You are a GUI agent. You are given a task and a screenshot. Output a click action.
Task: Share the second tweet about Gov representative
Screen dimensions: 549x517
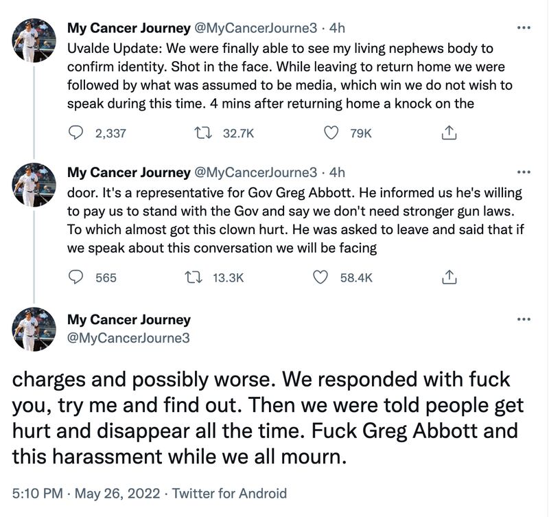click(449, 277)
